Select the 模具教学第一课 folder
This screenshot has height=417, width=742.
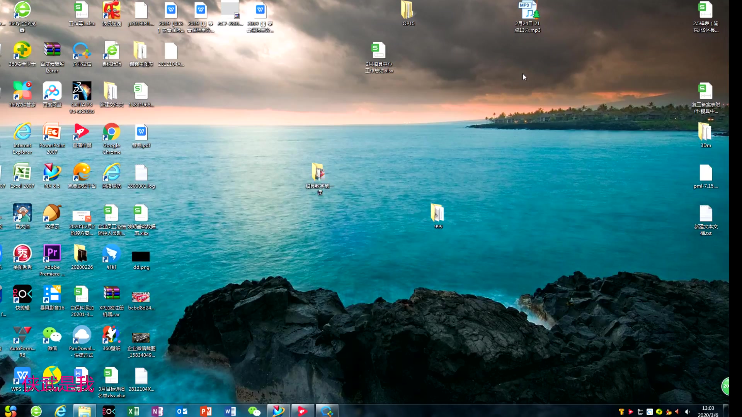(x=320, y=179)
